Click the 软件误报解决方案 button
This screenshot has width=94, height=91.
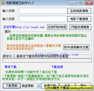[76, 47]
